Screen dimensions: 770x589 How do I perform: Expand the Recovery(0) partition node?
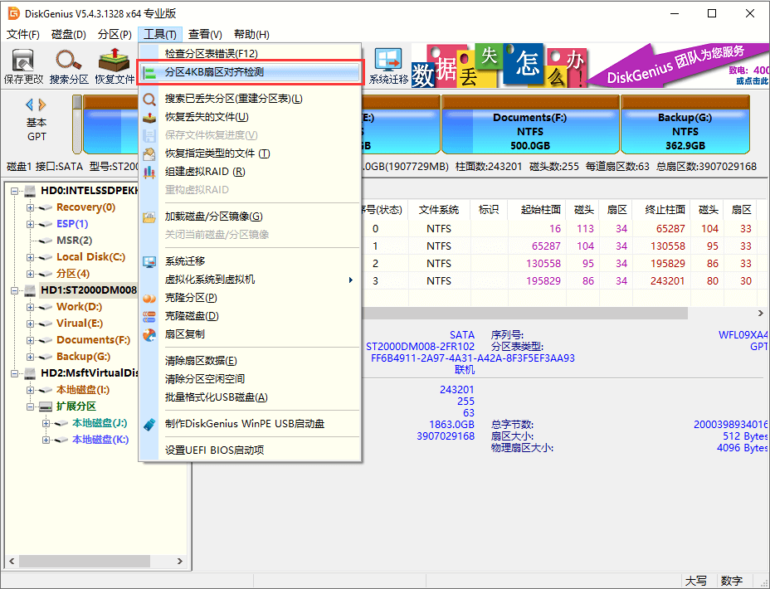(31, 207)
